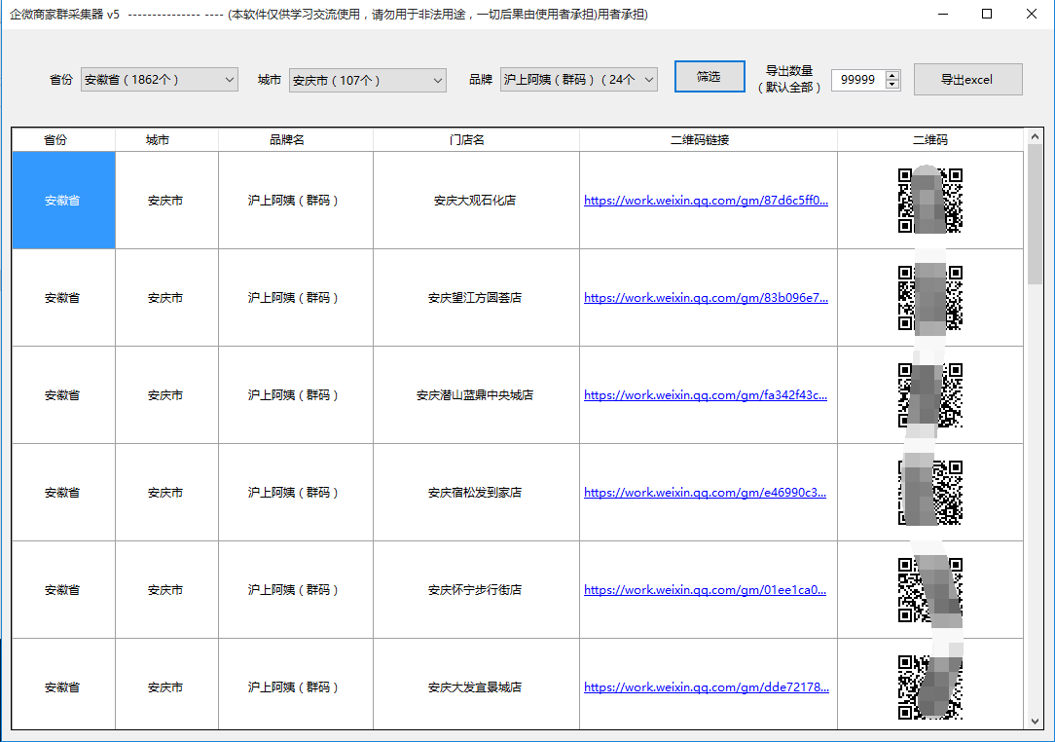Open the 省份 province dropdown showing 安徽省

[x=159, y=79]
